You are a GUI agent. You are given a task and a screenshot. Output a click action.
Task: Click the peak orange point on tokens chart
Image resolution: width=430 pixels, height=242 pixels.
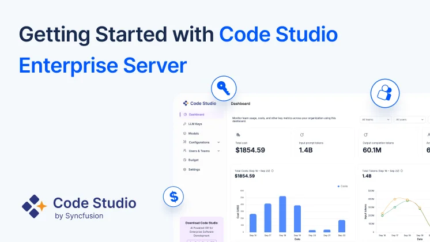(395, 199)
